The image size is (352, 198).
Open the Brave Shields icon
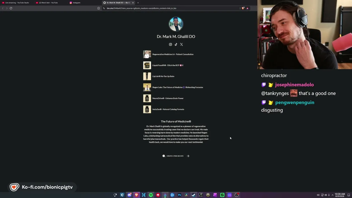coord(243,8)
